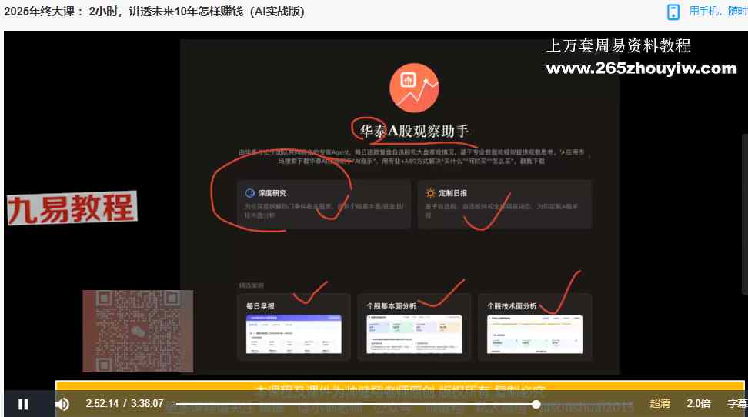This screenshot has height=417, width=748.
Task: Pause the video with the pause button
Action: coord(23,404)
